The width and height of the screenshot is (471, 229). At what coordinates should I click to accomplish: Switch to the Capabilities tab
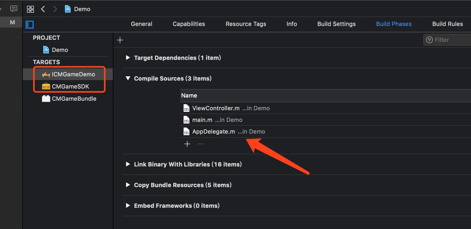point(189,24)
